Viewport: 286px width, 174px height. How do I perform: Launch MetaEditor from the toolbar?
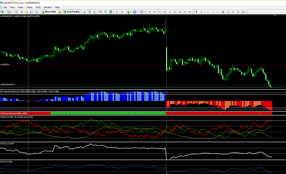point(59,12)
